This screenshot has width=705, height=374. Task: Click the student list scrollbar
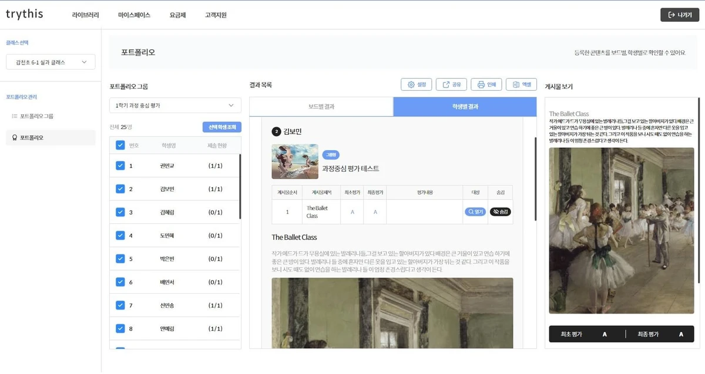[x=240, y=186]
